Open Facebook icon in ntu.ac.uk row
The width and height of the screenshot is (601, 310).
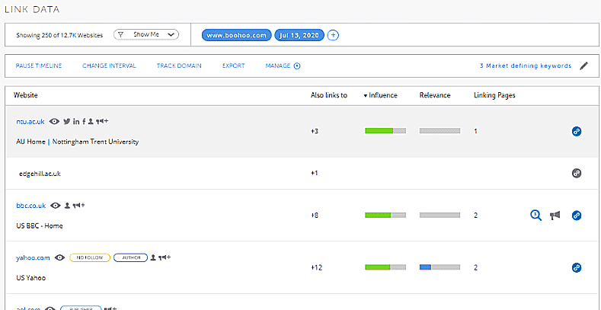click(x=84, y=121)
